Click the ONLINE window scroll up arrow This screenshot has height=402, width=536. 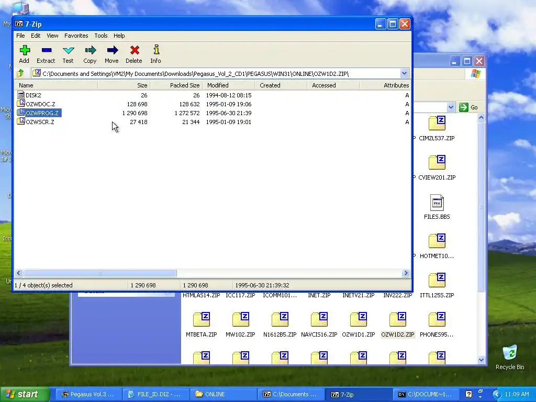(x=481, y=118)
